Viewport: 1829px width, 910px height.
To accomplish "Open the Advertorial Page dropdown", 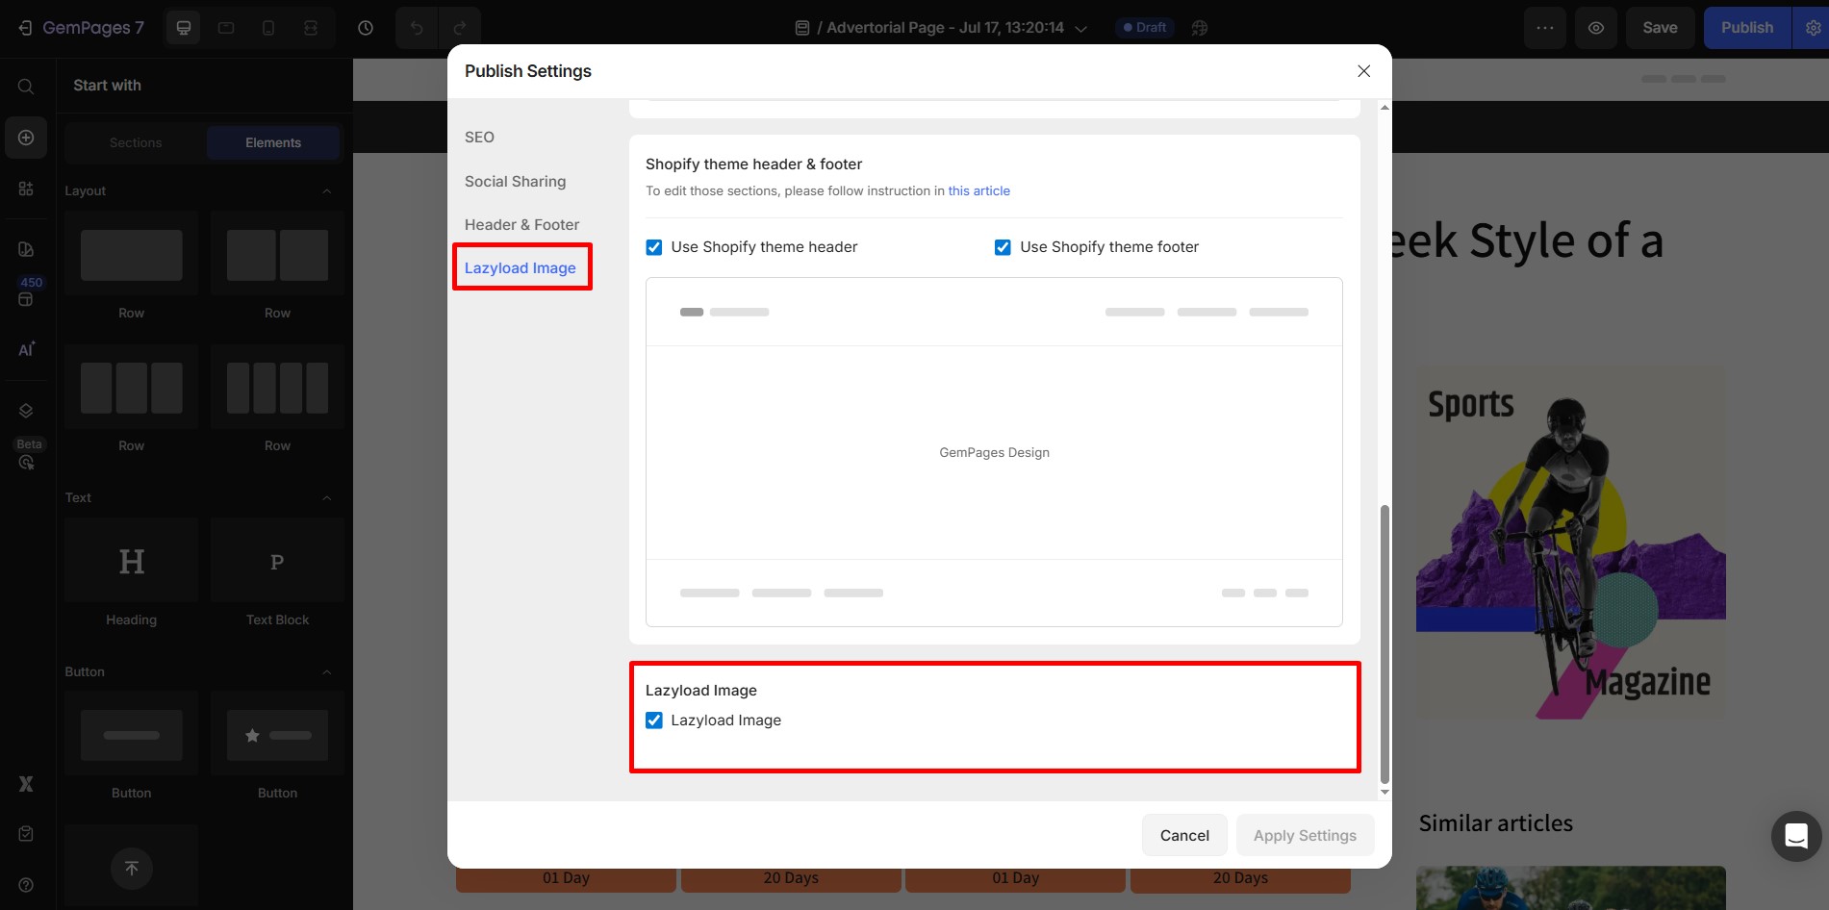I will (x=1081, y=27).
